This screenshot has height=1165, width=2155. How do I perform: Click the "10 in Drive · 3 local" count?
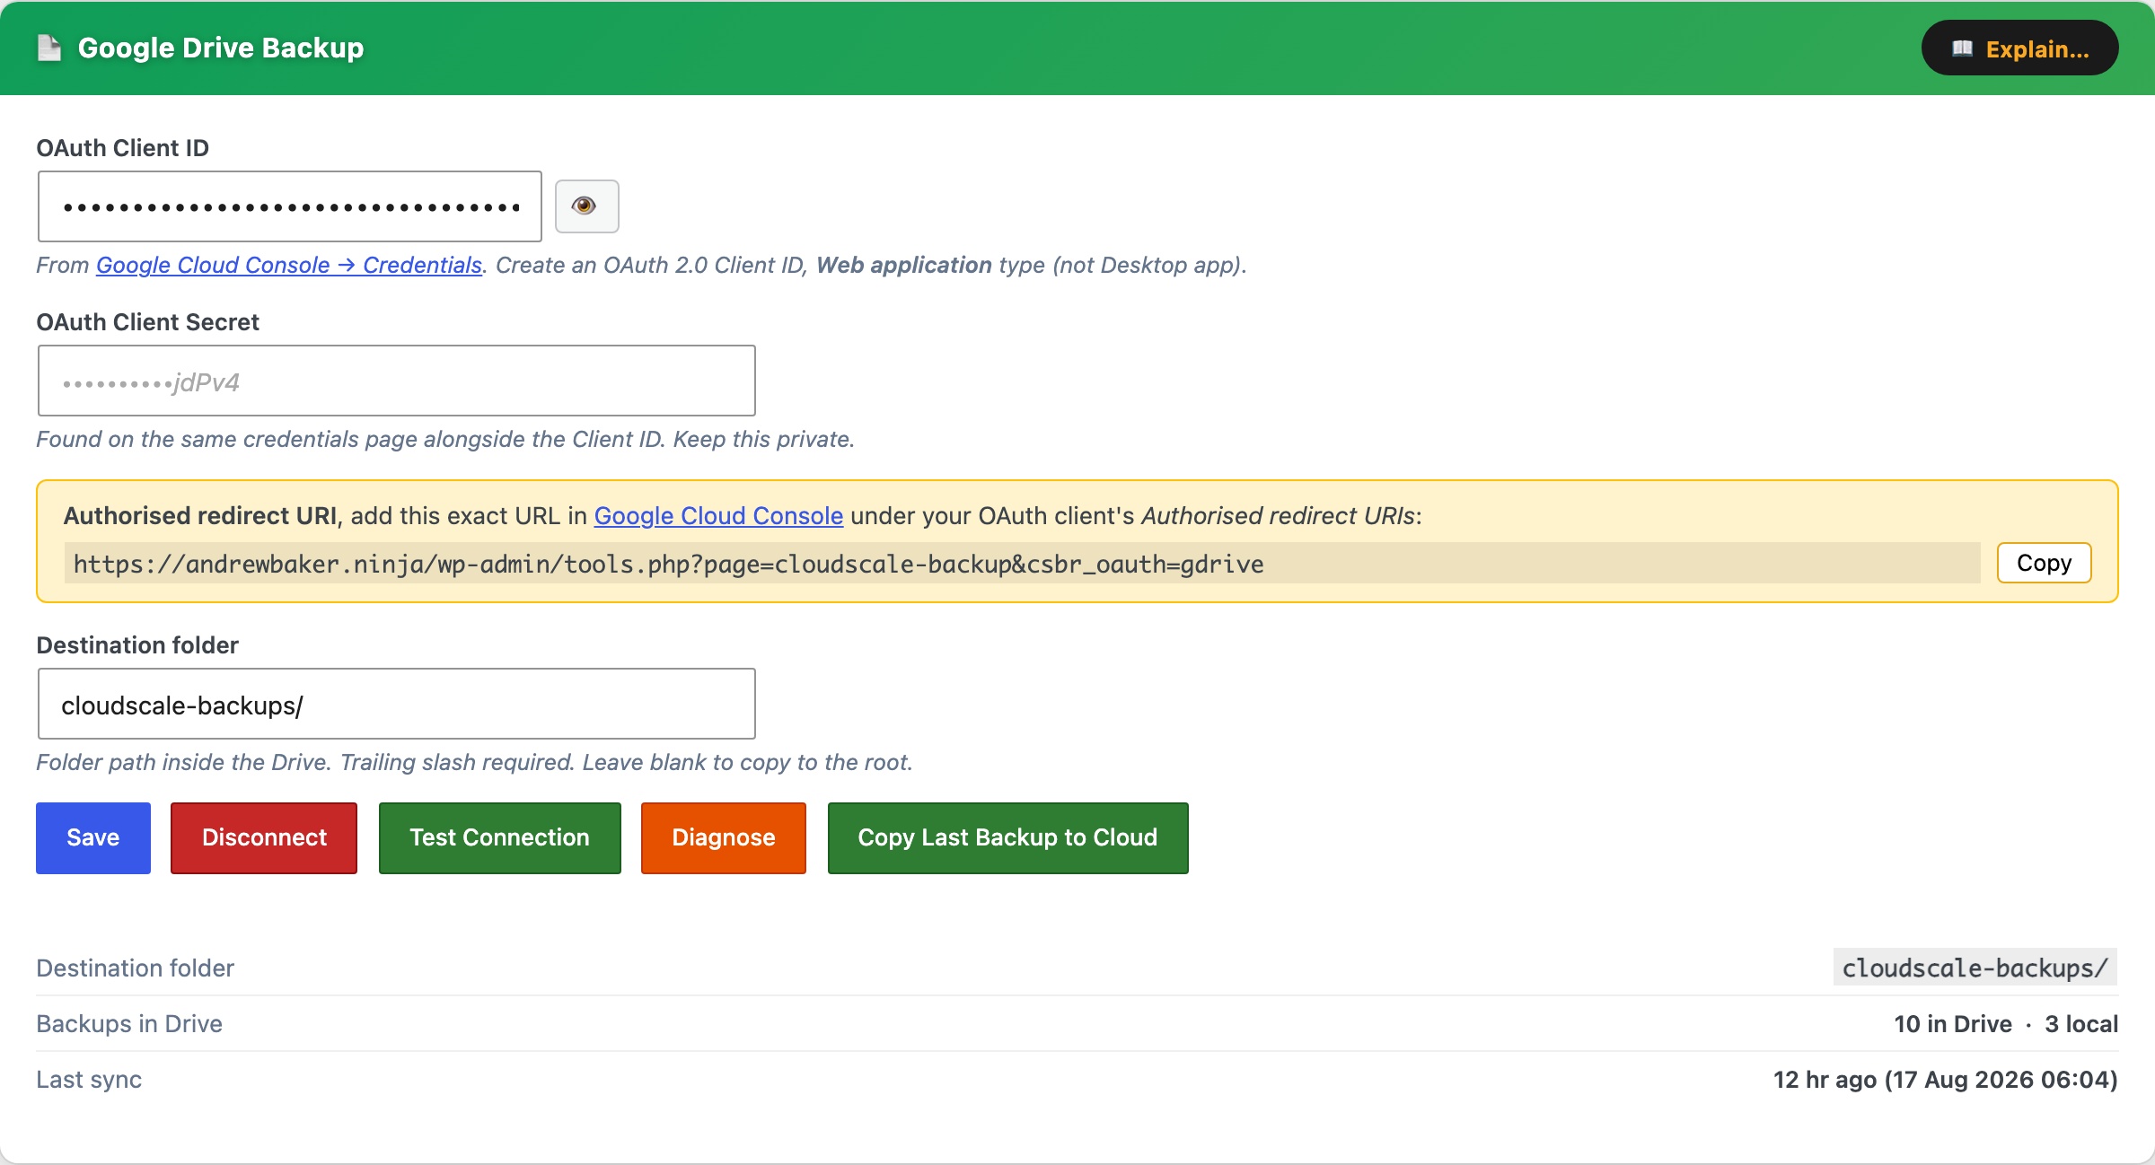(2006, 1024)
